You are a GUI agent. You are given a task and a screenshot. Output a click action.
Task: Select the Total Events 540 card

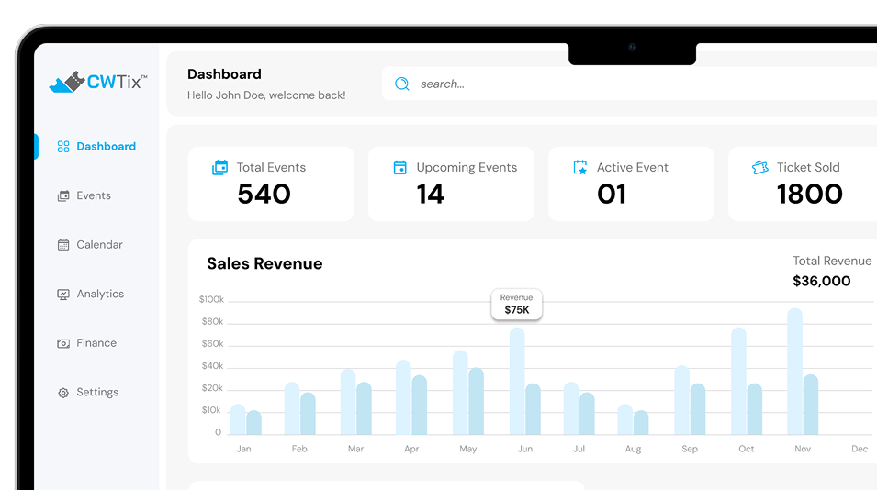point(271,184)
